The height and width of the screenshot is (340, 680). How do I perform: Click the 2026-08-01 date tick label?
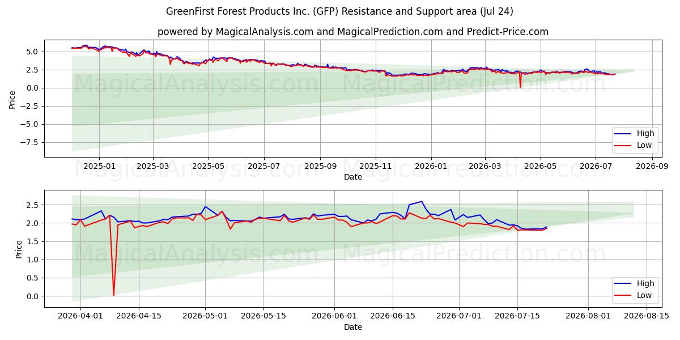click(x=588, y=317)
